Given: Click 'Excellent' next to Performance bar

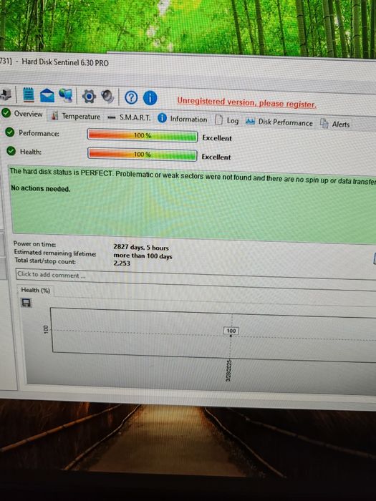Looking at the screenshot, I should [x=217, y=138].
